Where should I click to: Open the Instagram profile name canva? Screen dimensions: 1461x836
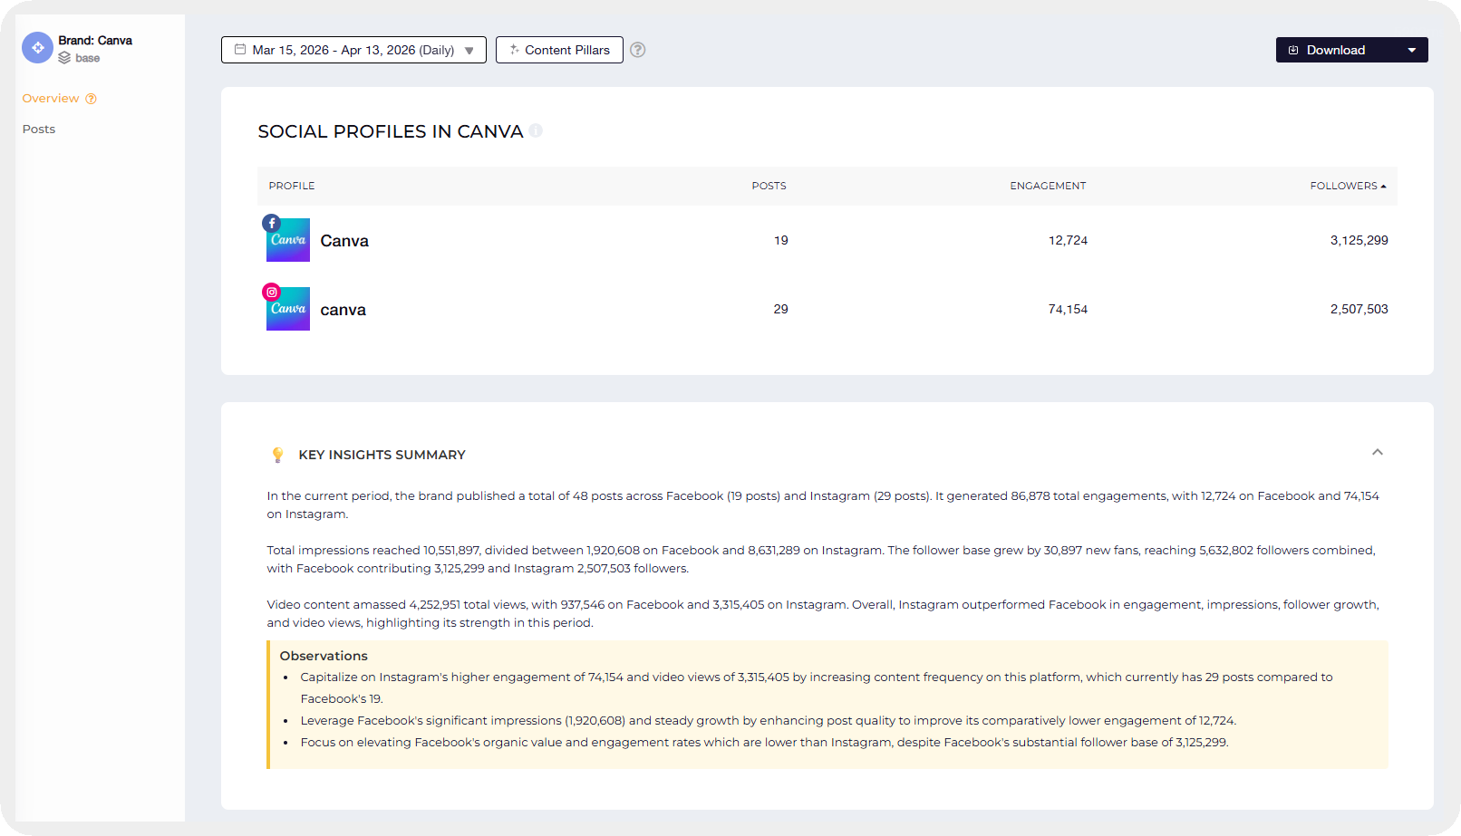(343, 310)
